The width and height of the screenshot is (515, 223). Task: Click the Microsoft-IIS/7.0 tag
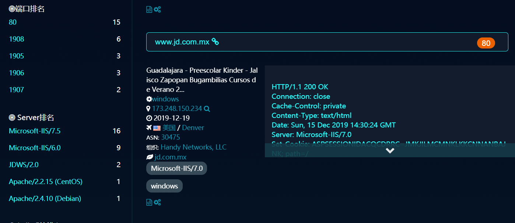point(177,168)
